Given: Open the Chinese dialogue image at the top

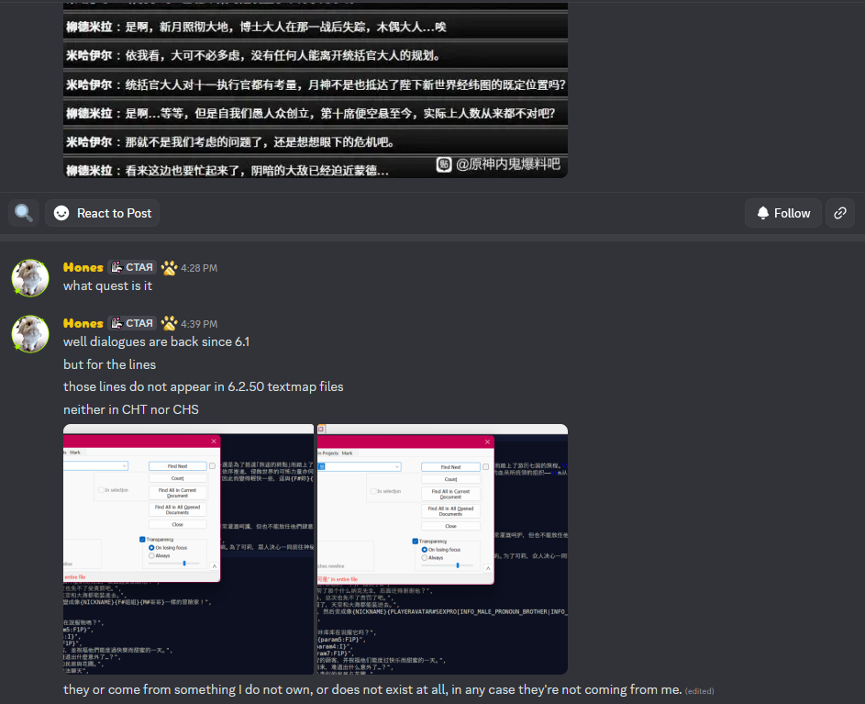Looking at the screenshot, I should coord(315,89).
